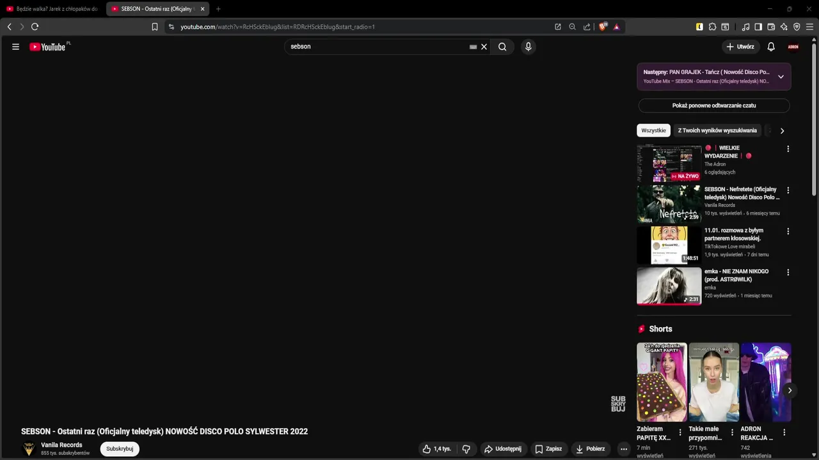The width and height of the screenshot is (819, 460).
Task: Like the video with thumbs up
Action: 437,449
